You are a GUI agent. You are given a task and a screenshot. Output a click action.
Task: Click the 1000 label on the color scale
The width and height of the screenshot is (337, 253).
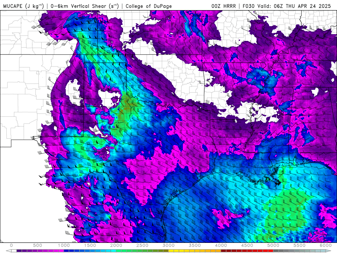click(x=64, y=245)
